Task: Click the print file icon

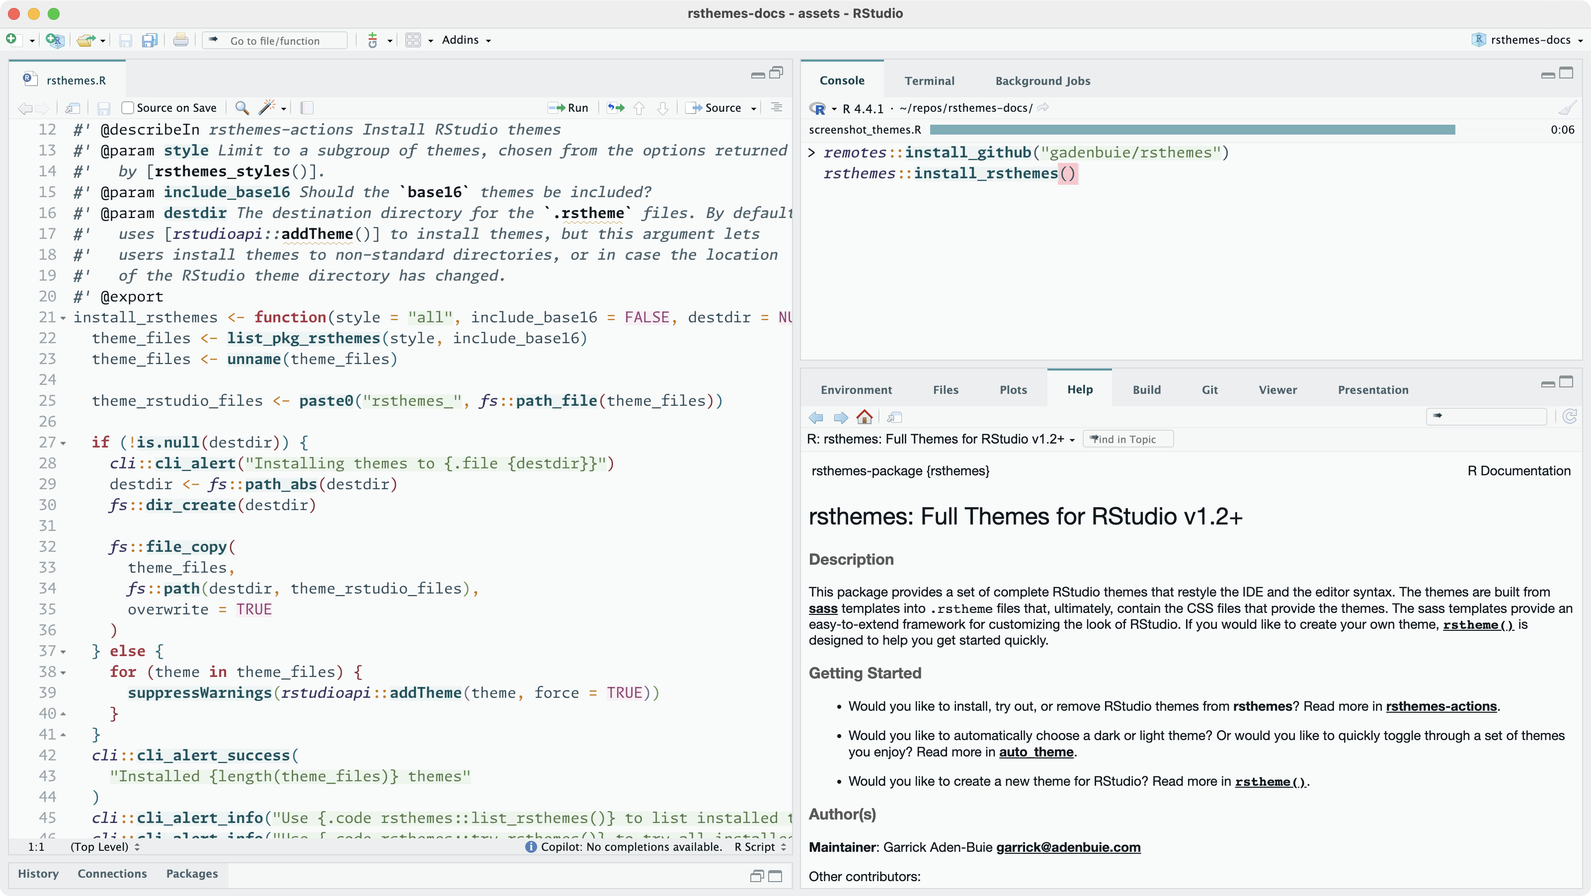Action: click(x=180, y=41)
